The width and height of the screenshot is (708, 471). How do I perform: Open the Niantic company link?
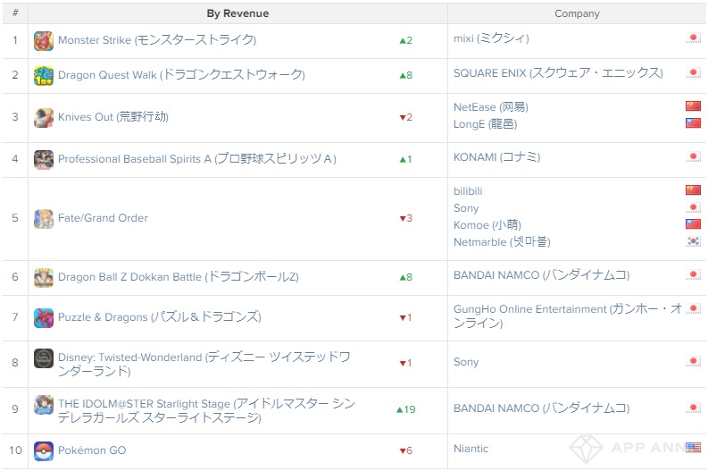click(471, 449)
